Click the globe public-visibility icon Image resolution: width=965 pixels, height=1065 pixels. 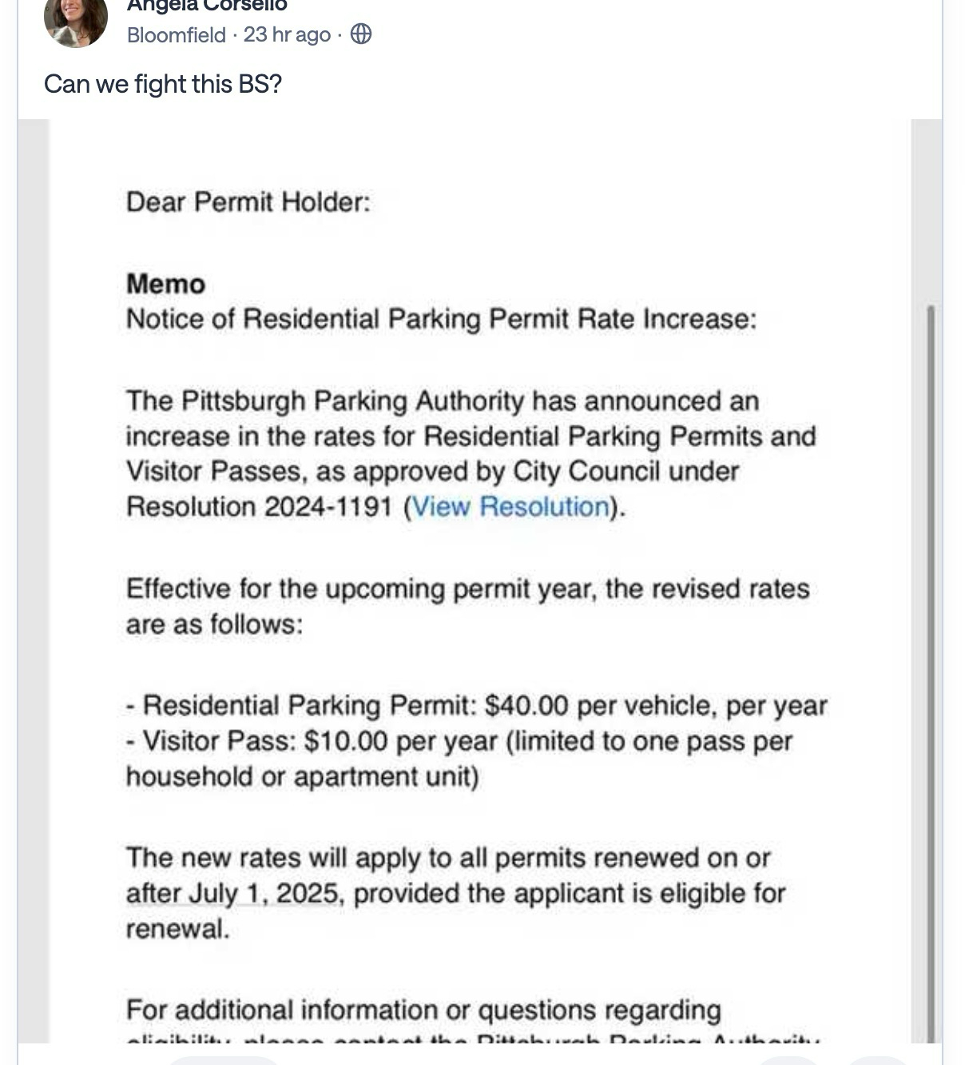click(x=361, y=34)
